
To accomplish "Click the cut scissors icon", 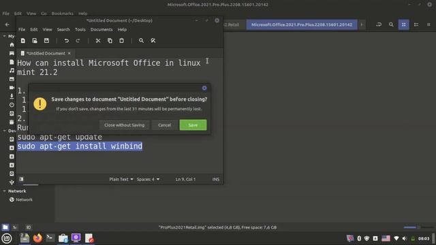I will coord(98,41).
